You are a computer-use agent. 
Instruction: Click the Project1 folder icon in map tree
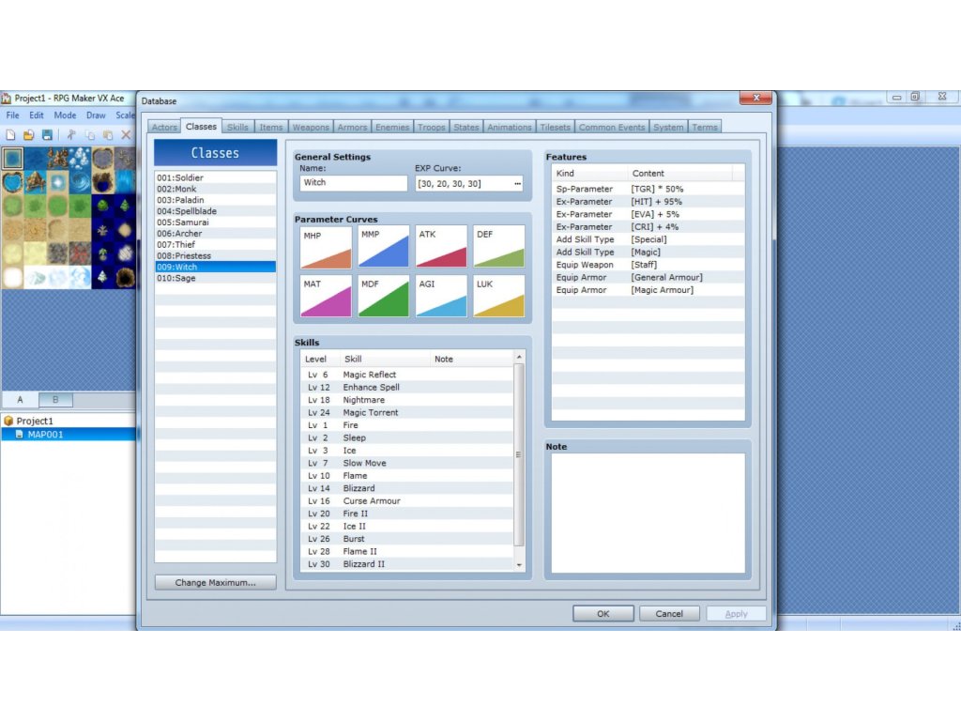[8, 422]
